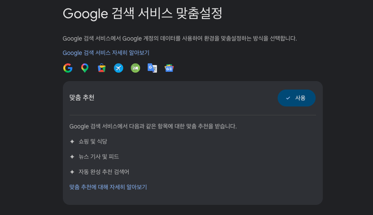Click the Google Maps pin icon

point(85,68)
